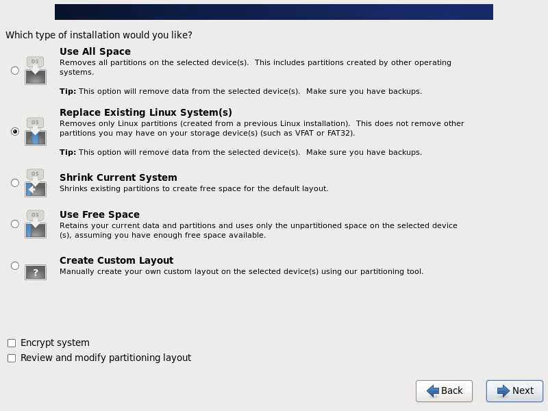
Task: Select the Use All Space radio button
Action: click(15, 70)
